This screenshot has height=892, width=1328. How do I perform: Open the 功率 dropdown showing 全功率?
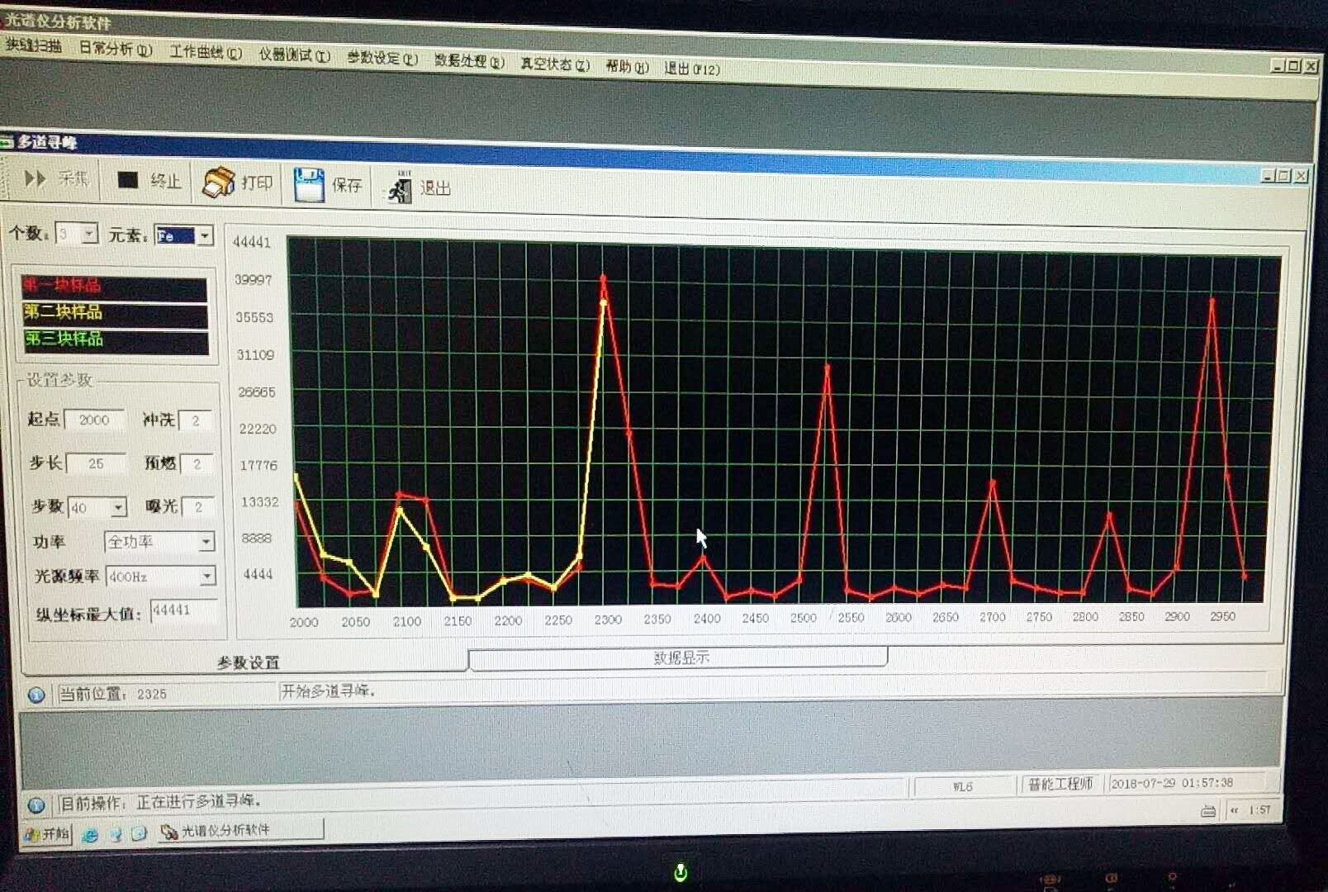[x=206, y=542]
